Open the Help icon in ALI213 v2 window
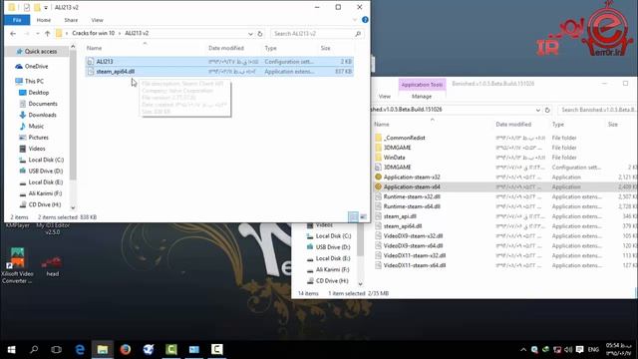638x359 pixels. click(365, 20)
